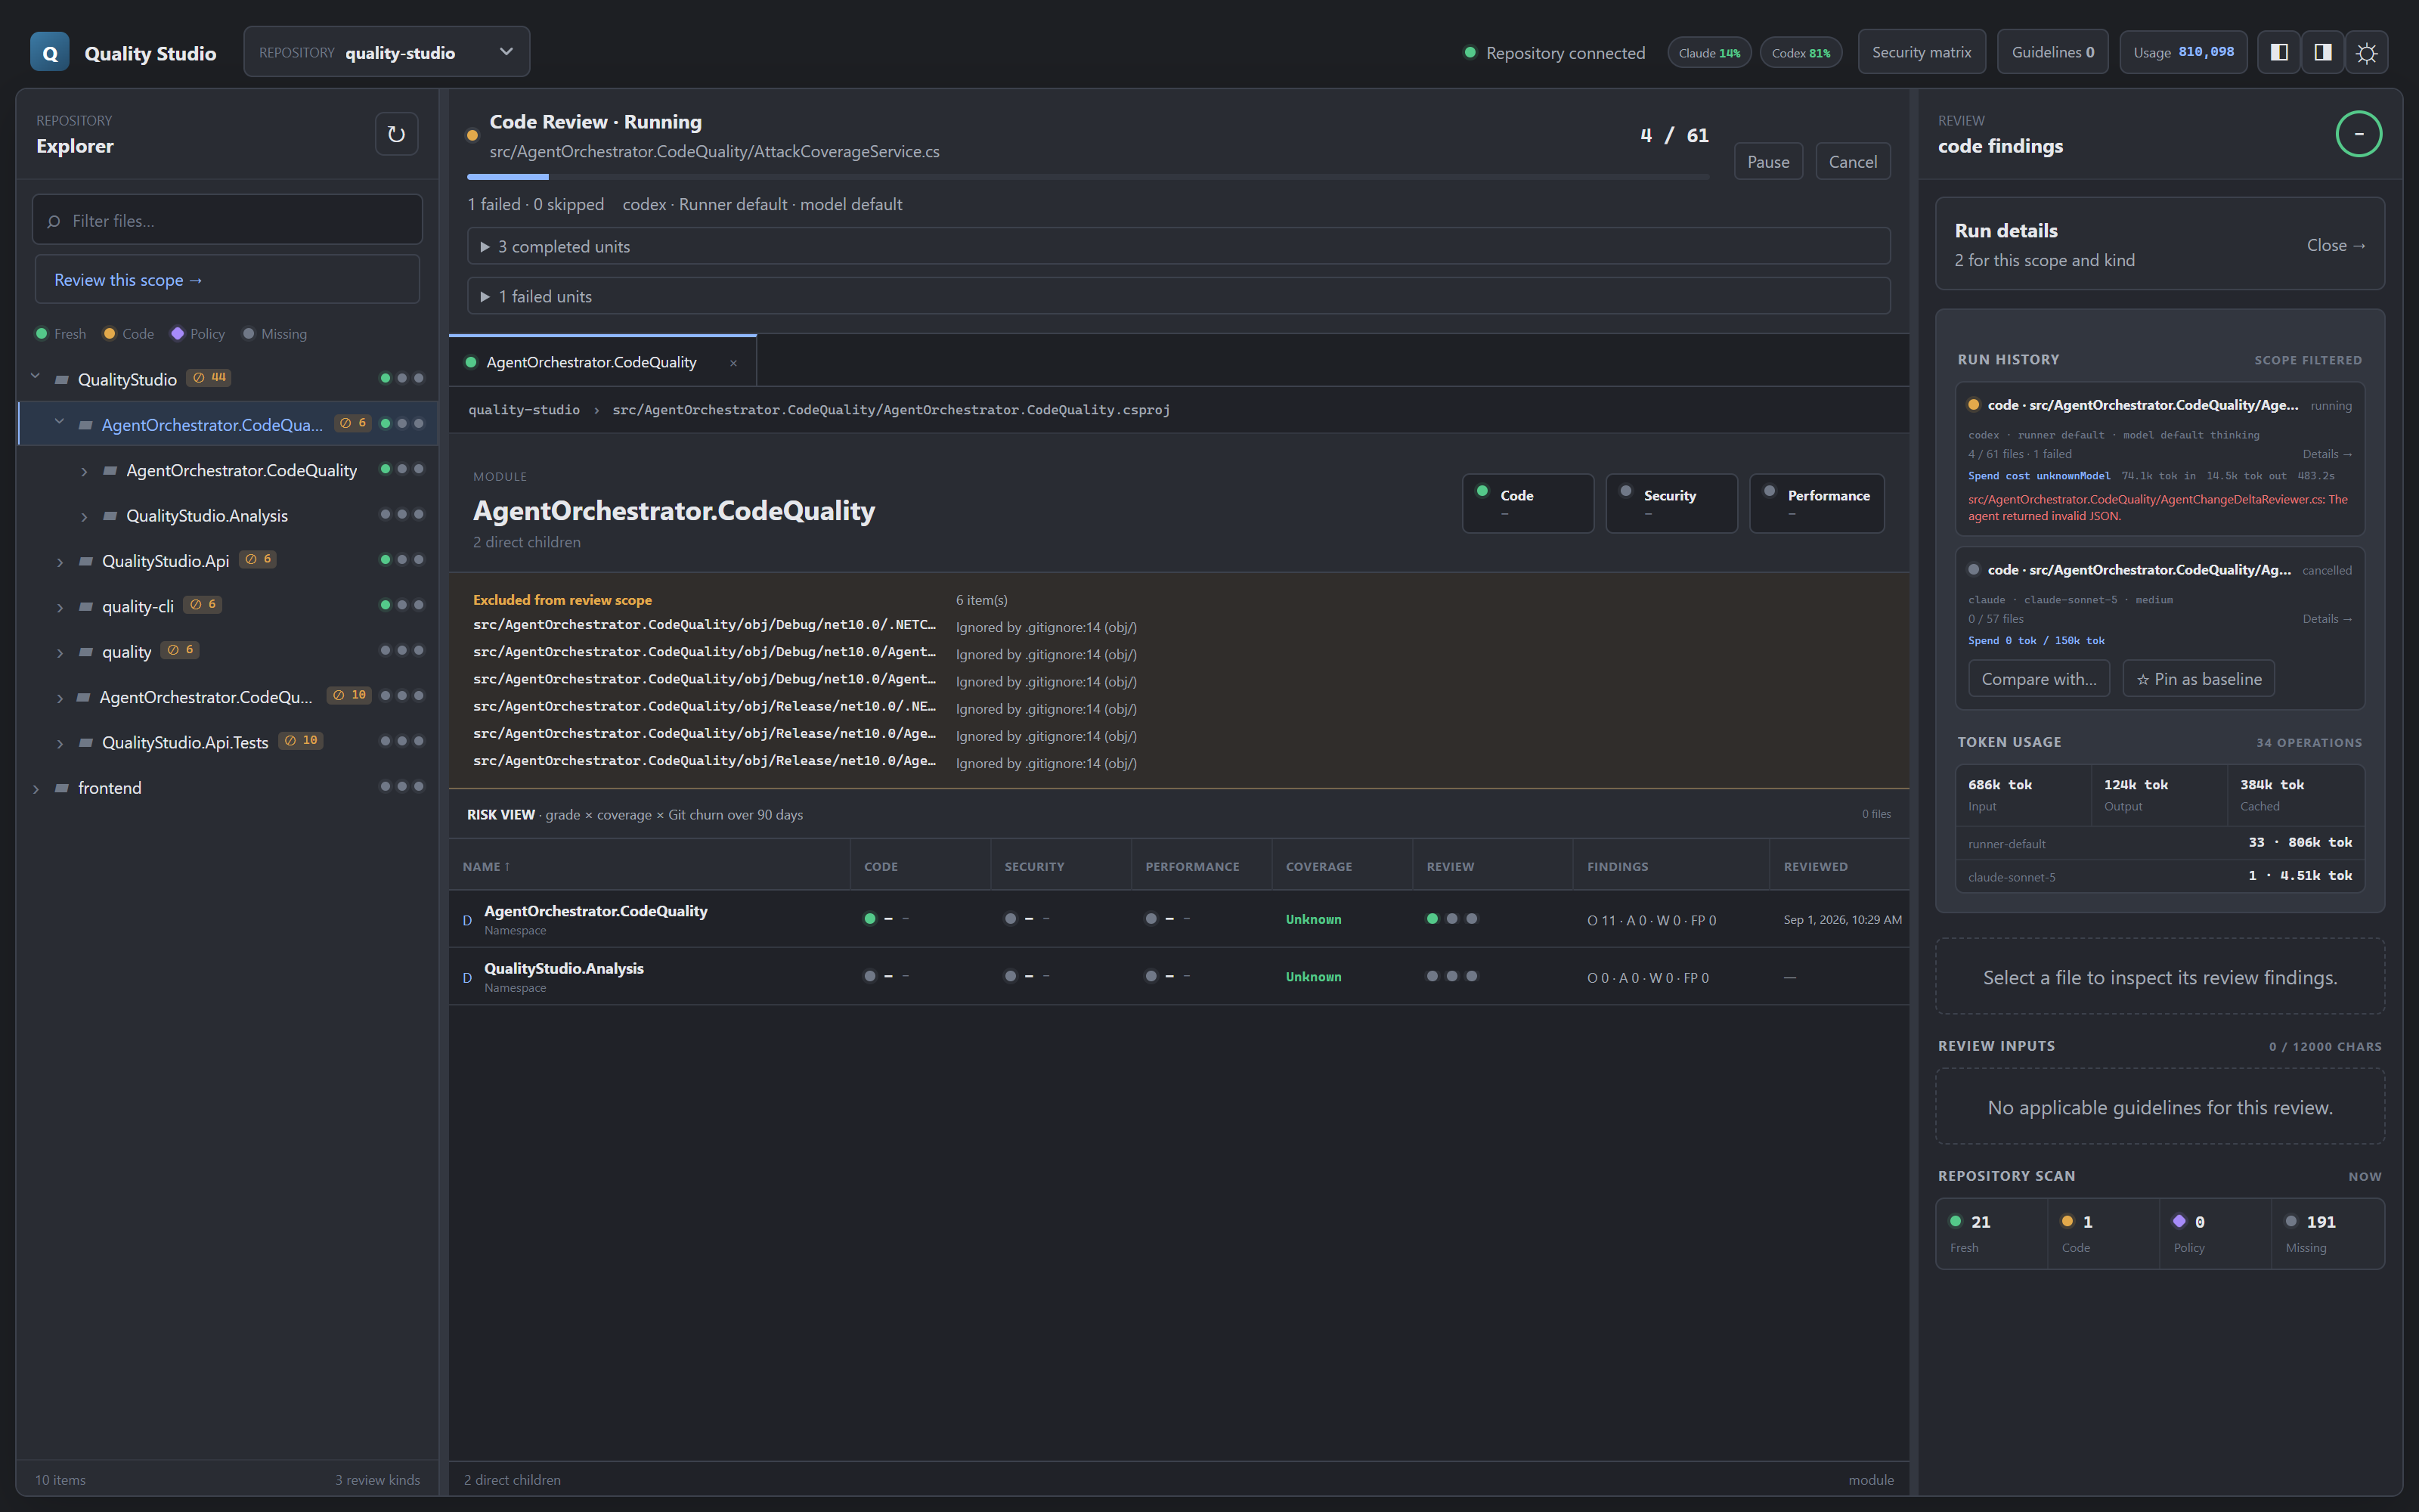Expand the frontend tree node
The height and width of the screenshot is (1512, 2419).
click(x=36, y=789)
